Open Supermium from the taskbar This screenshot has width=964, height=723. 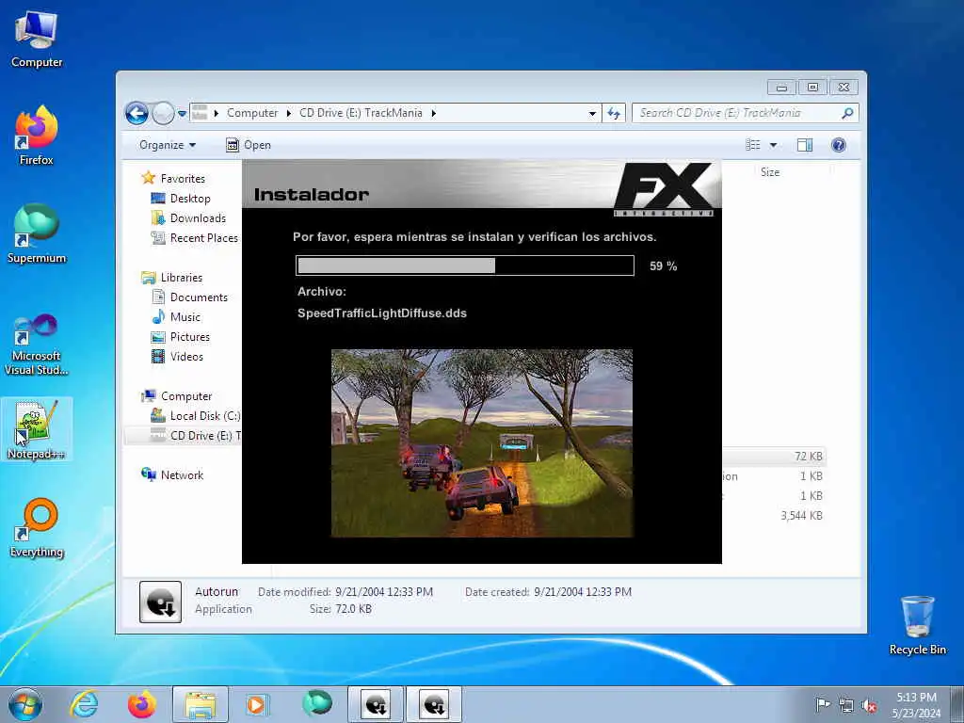[x=316, y=703]
